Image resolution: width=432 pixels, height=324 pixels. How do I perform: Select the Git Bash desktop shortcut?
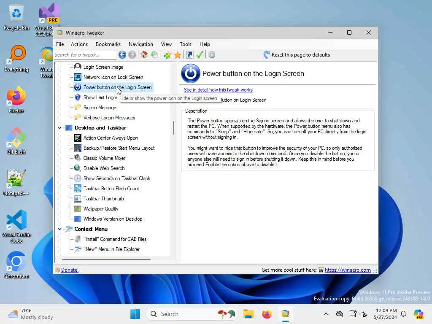point(16,141)
